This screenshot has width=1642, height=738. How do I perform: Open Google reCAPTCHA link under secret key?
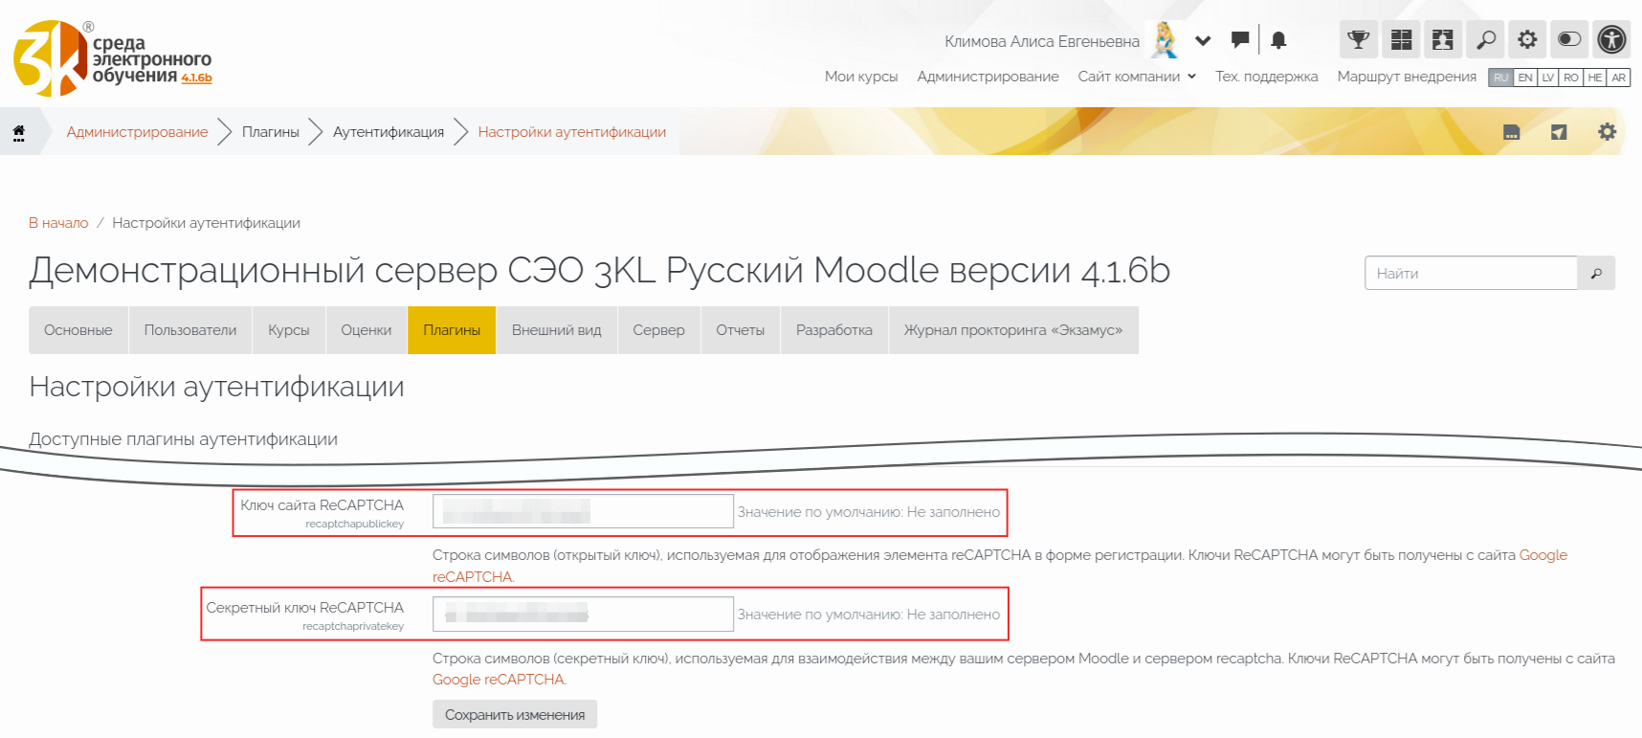[x=499, y=680]
